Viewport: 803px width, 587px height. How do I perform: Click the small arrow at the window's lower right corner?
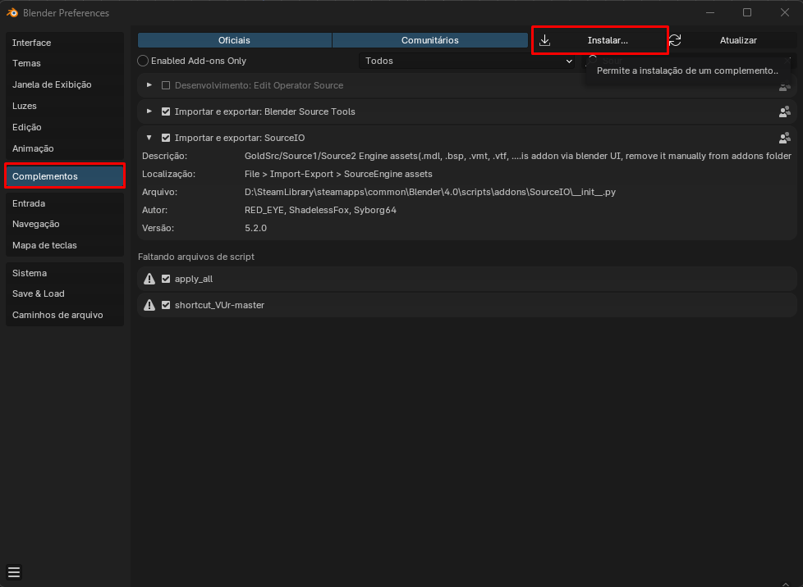pos(786,584)
